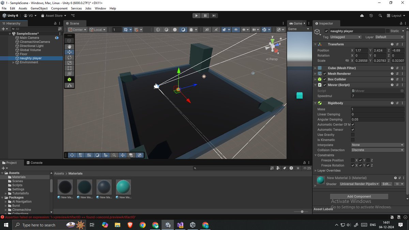Expand the Environment object in Hierarchy
This screenshot has width=409, height=230.
point(14,62)
